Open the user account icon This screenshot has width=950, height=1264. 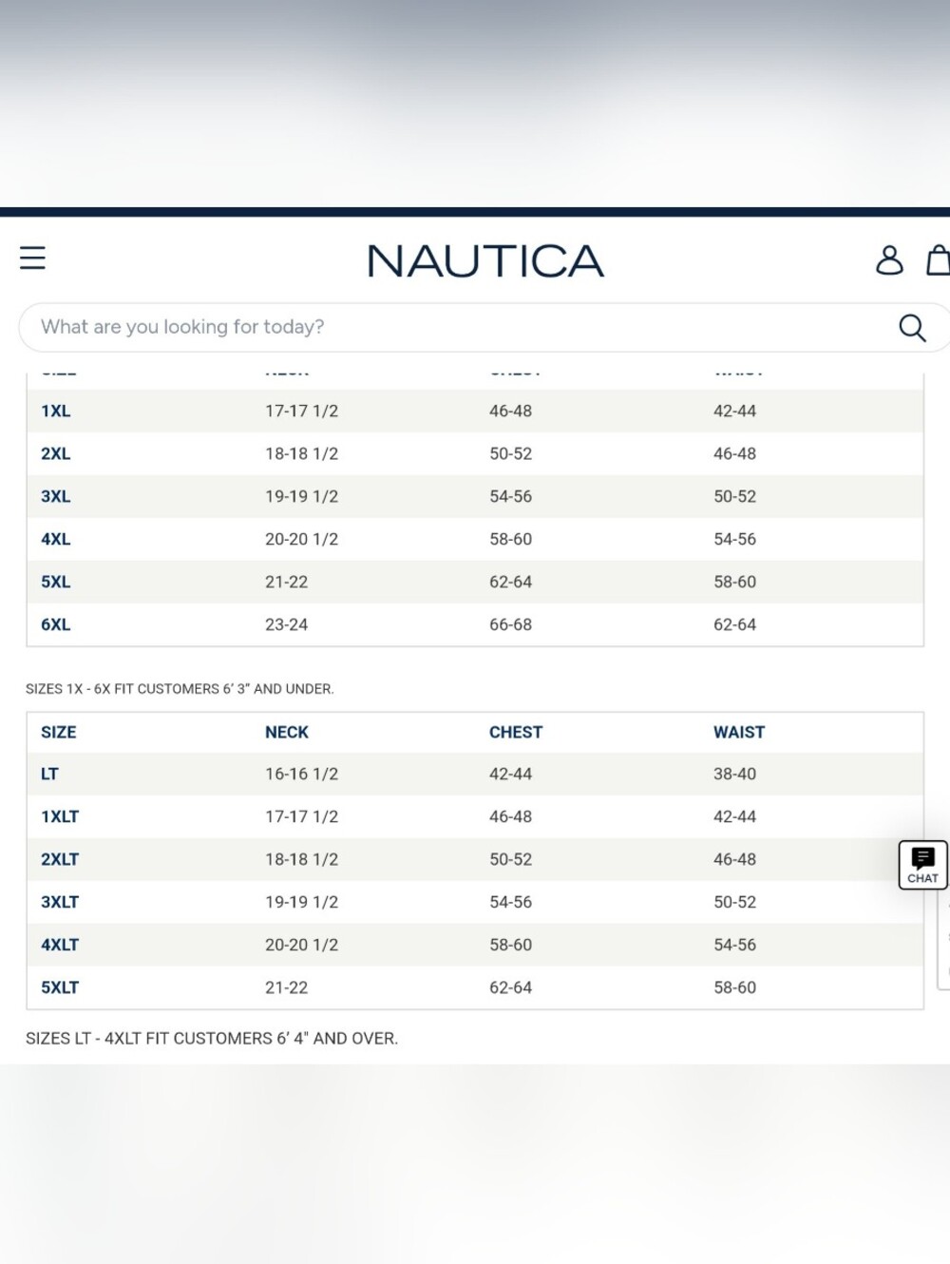(889, 259)
